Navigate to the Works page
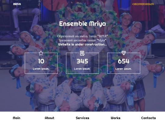This screenshot has width=165, height=124. pyautogui.click(x=116, y=118)
